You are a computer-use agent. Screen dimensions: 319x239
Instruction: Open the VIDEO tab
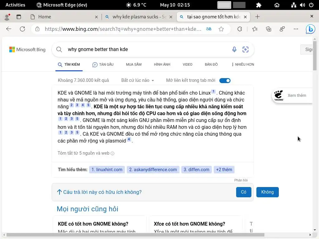pos(187,64)
